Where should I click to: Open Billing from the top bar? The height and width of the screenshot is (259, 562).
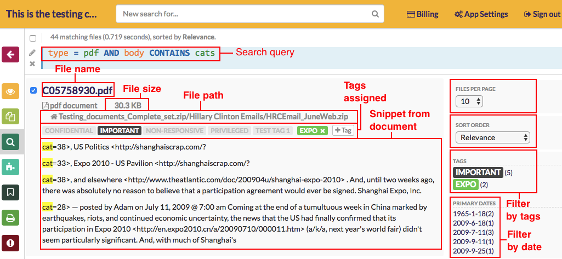pyautogui.click(x=423, y=14)
